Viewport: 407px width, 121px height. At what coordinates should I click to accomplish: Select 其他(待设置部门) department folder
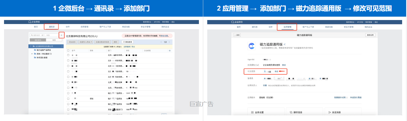[x=43, y=54]
